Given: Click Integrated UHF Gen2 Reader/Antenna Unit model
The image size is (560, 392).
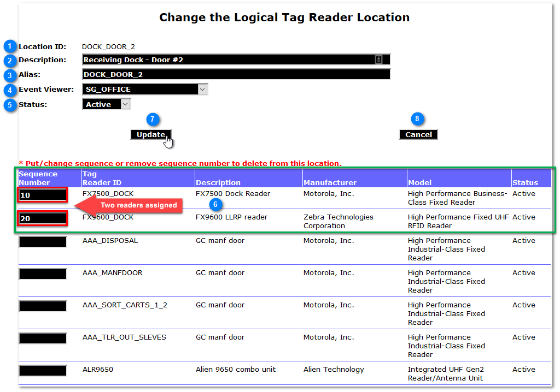Looking at the screenshot, I should coord(446,373).
